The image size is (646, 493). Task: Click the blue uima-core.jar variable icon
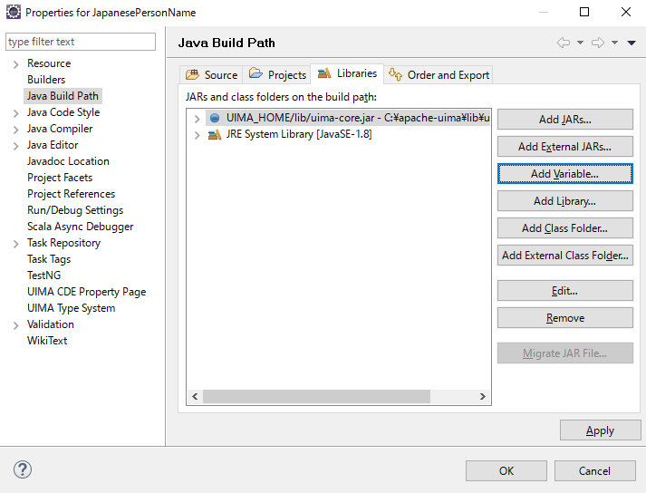215,119
